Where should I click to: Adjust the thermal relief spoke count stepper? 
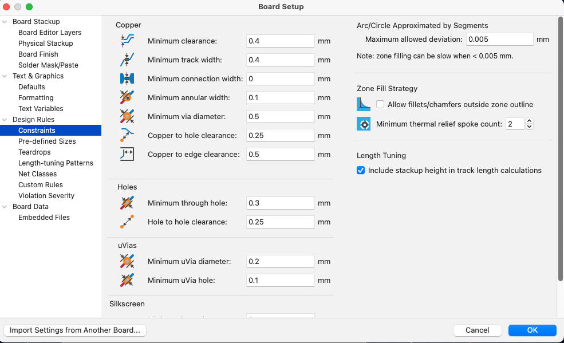[529, 124]
